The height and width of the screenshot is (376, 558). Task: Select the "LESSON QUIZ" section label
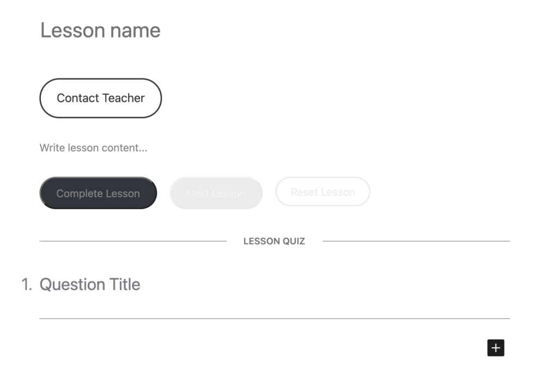tap(274, 241)
